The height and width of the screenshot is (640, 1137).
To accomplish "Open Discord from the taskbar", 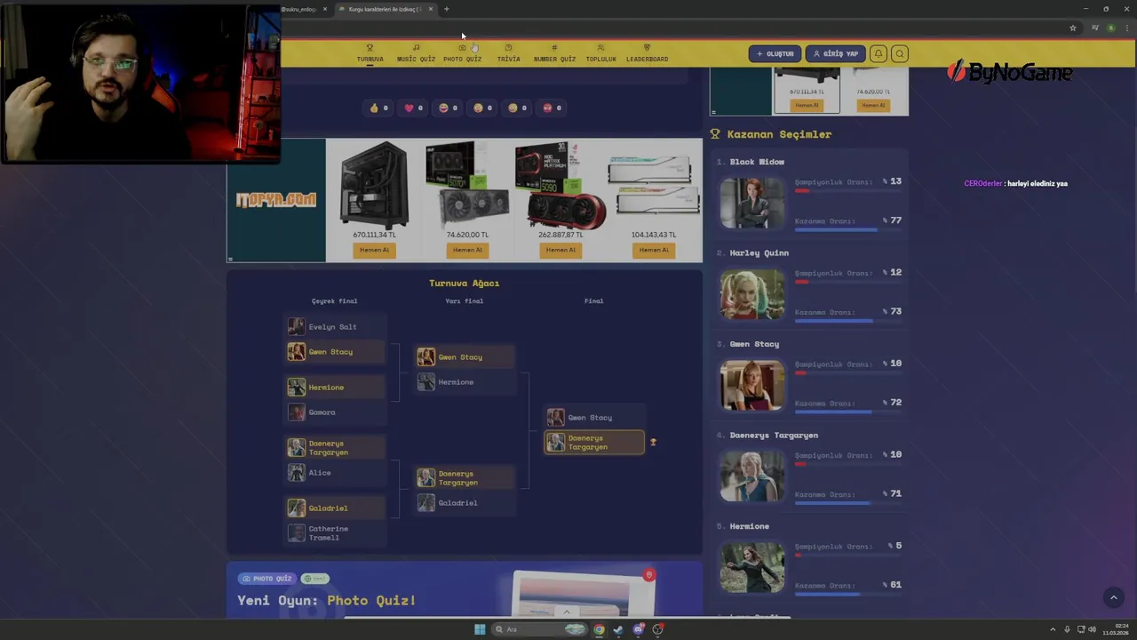I will click(x=638, y=629).
